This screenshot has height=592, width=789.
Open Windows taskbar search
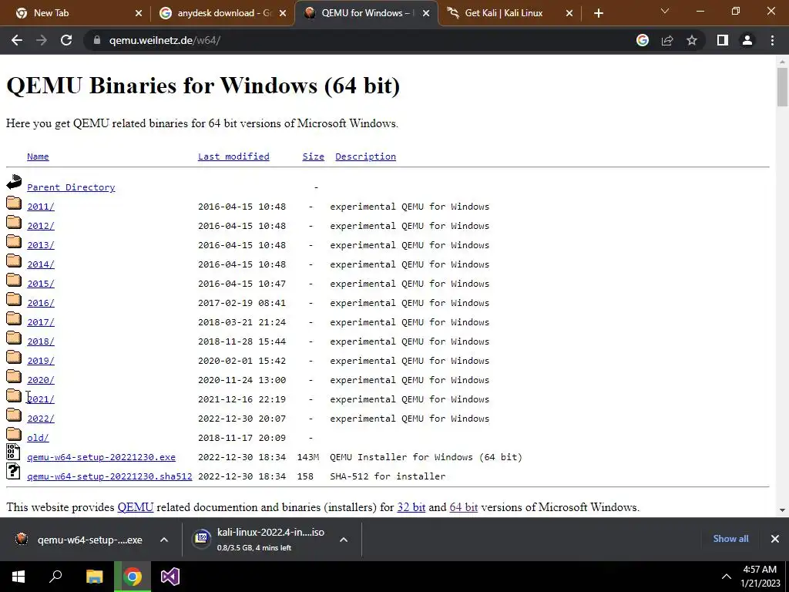(55, 577)
